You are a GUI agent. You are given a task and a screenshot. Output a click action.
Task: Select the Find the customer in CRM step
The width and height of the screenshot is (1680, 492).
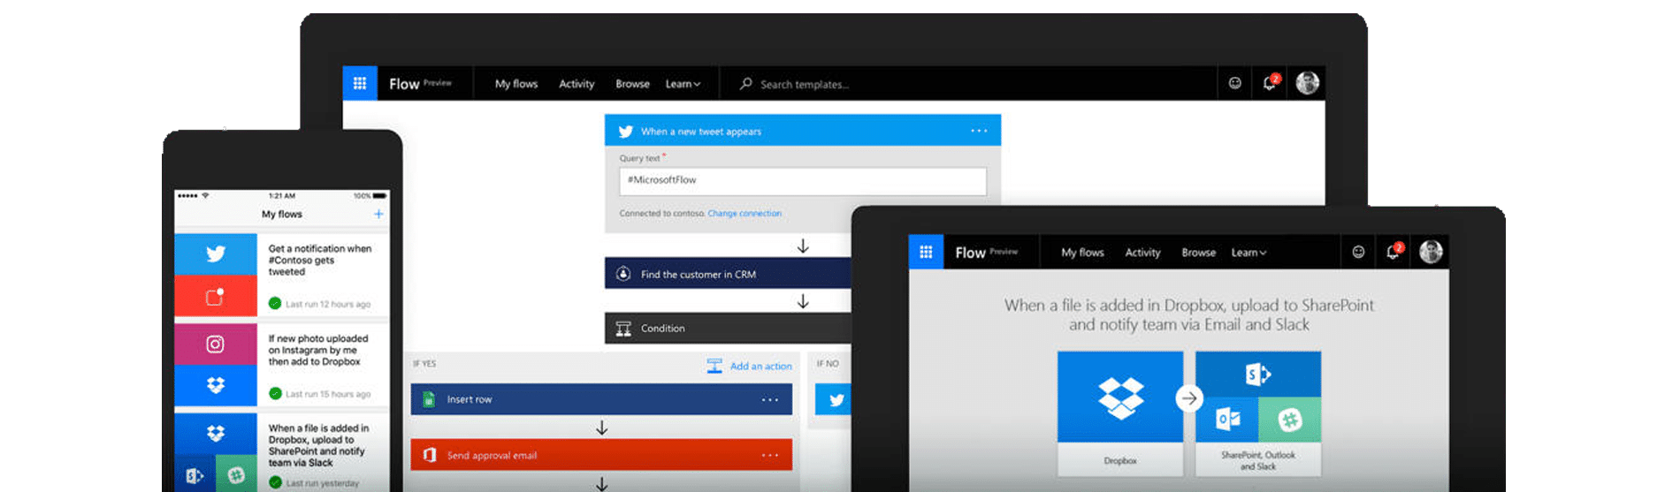728,274
